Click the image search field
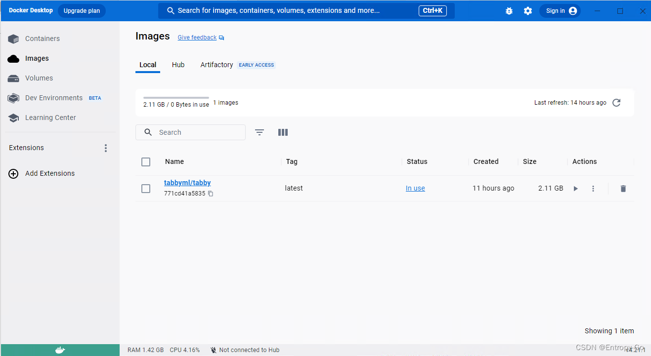 point(190,132)
